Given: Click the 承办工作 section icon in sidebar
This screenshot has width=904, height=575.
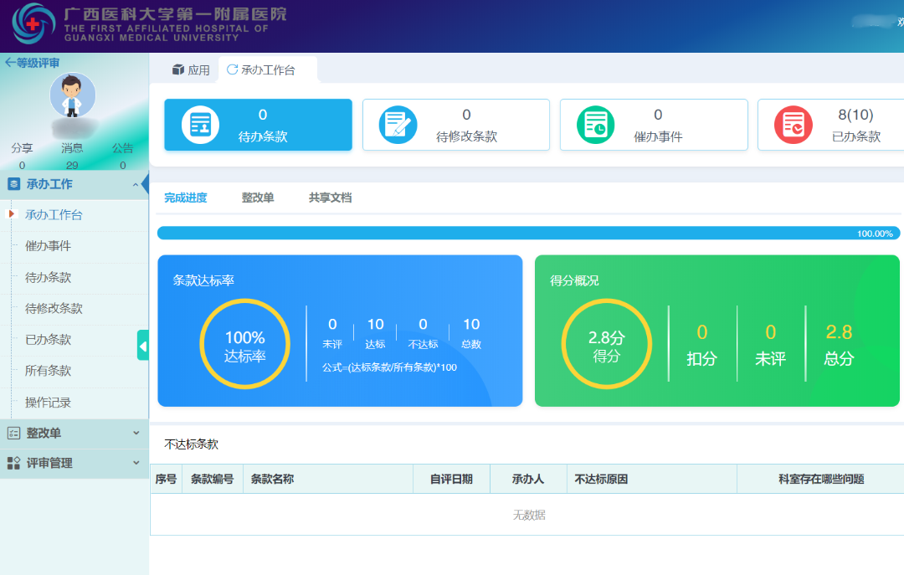Looking at the screenshot, I should click(x=12, y=184).
